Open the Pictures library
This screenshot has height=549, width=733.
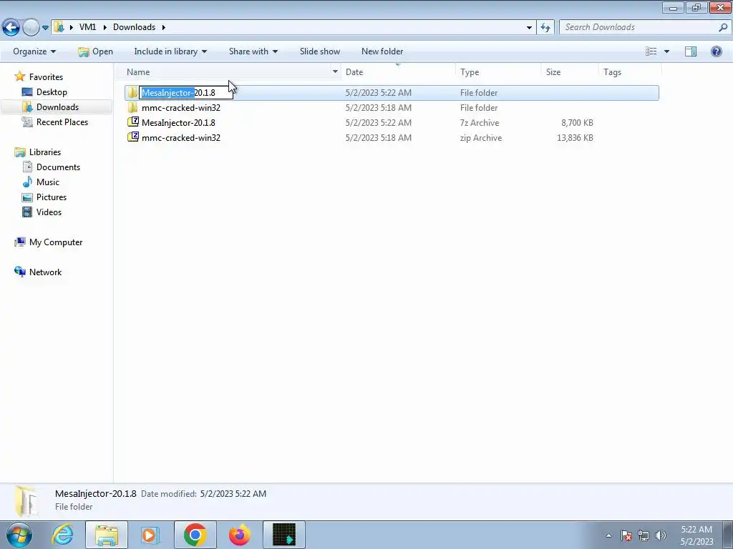pos(52,197)
